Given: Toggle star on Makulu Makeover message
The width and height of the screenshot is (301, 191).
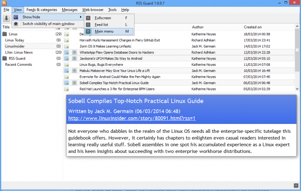Looking at the screenshot, I should (x=74, y=71).
